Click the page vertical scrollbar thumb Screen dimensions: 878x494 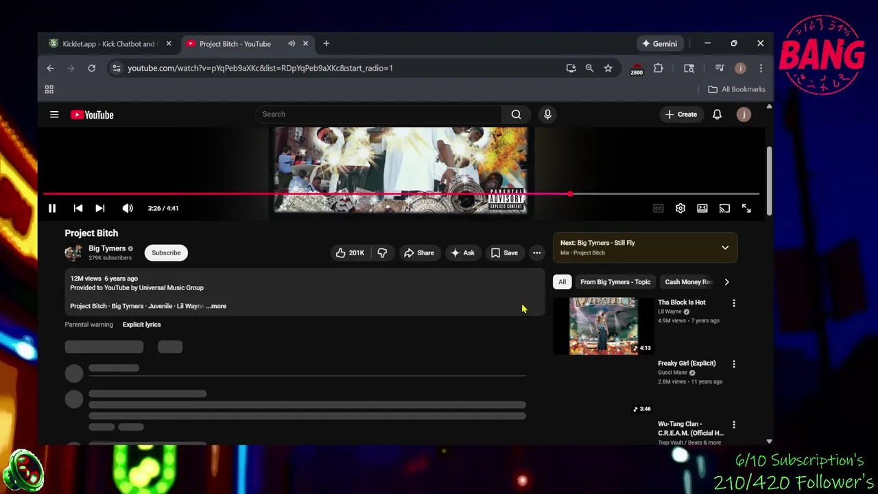769,180
